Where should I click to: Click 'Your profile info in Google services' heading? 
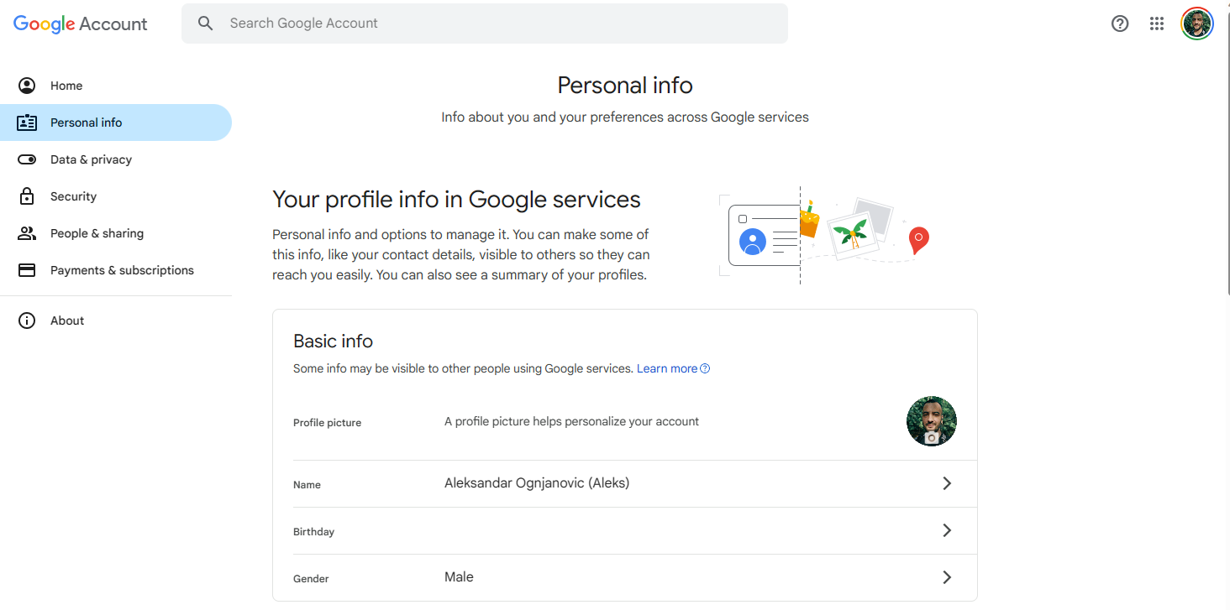click(456, 200)
